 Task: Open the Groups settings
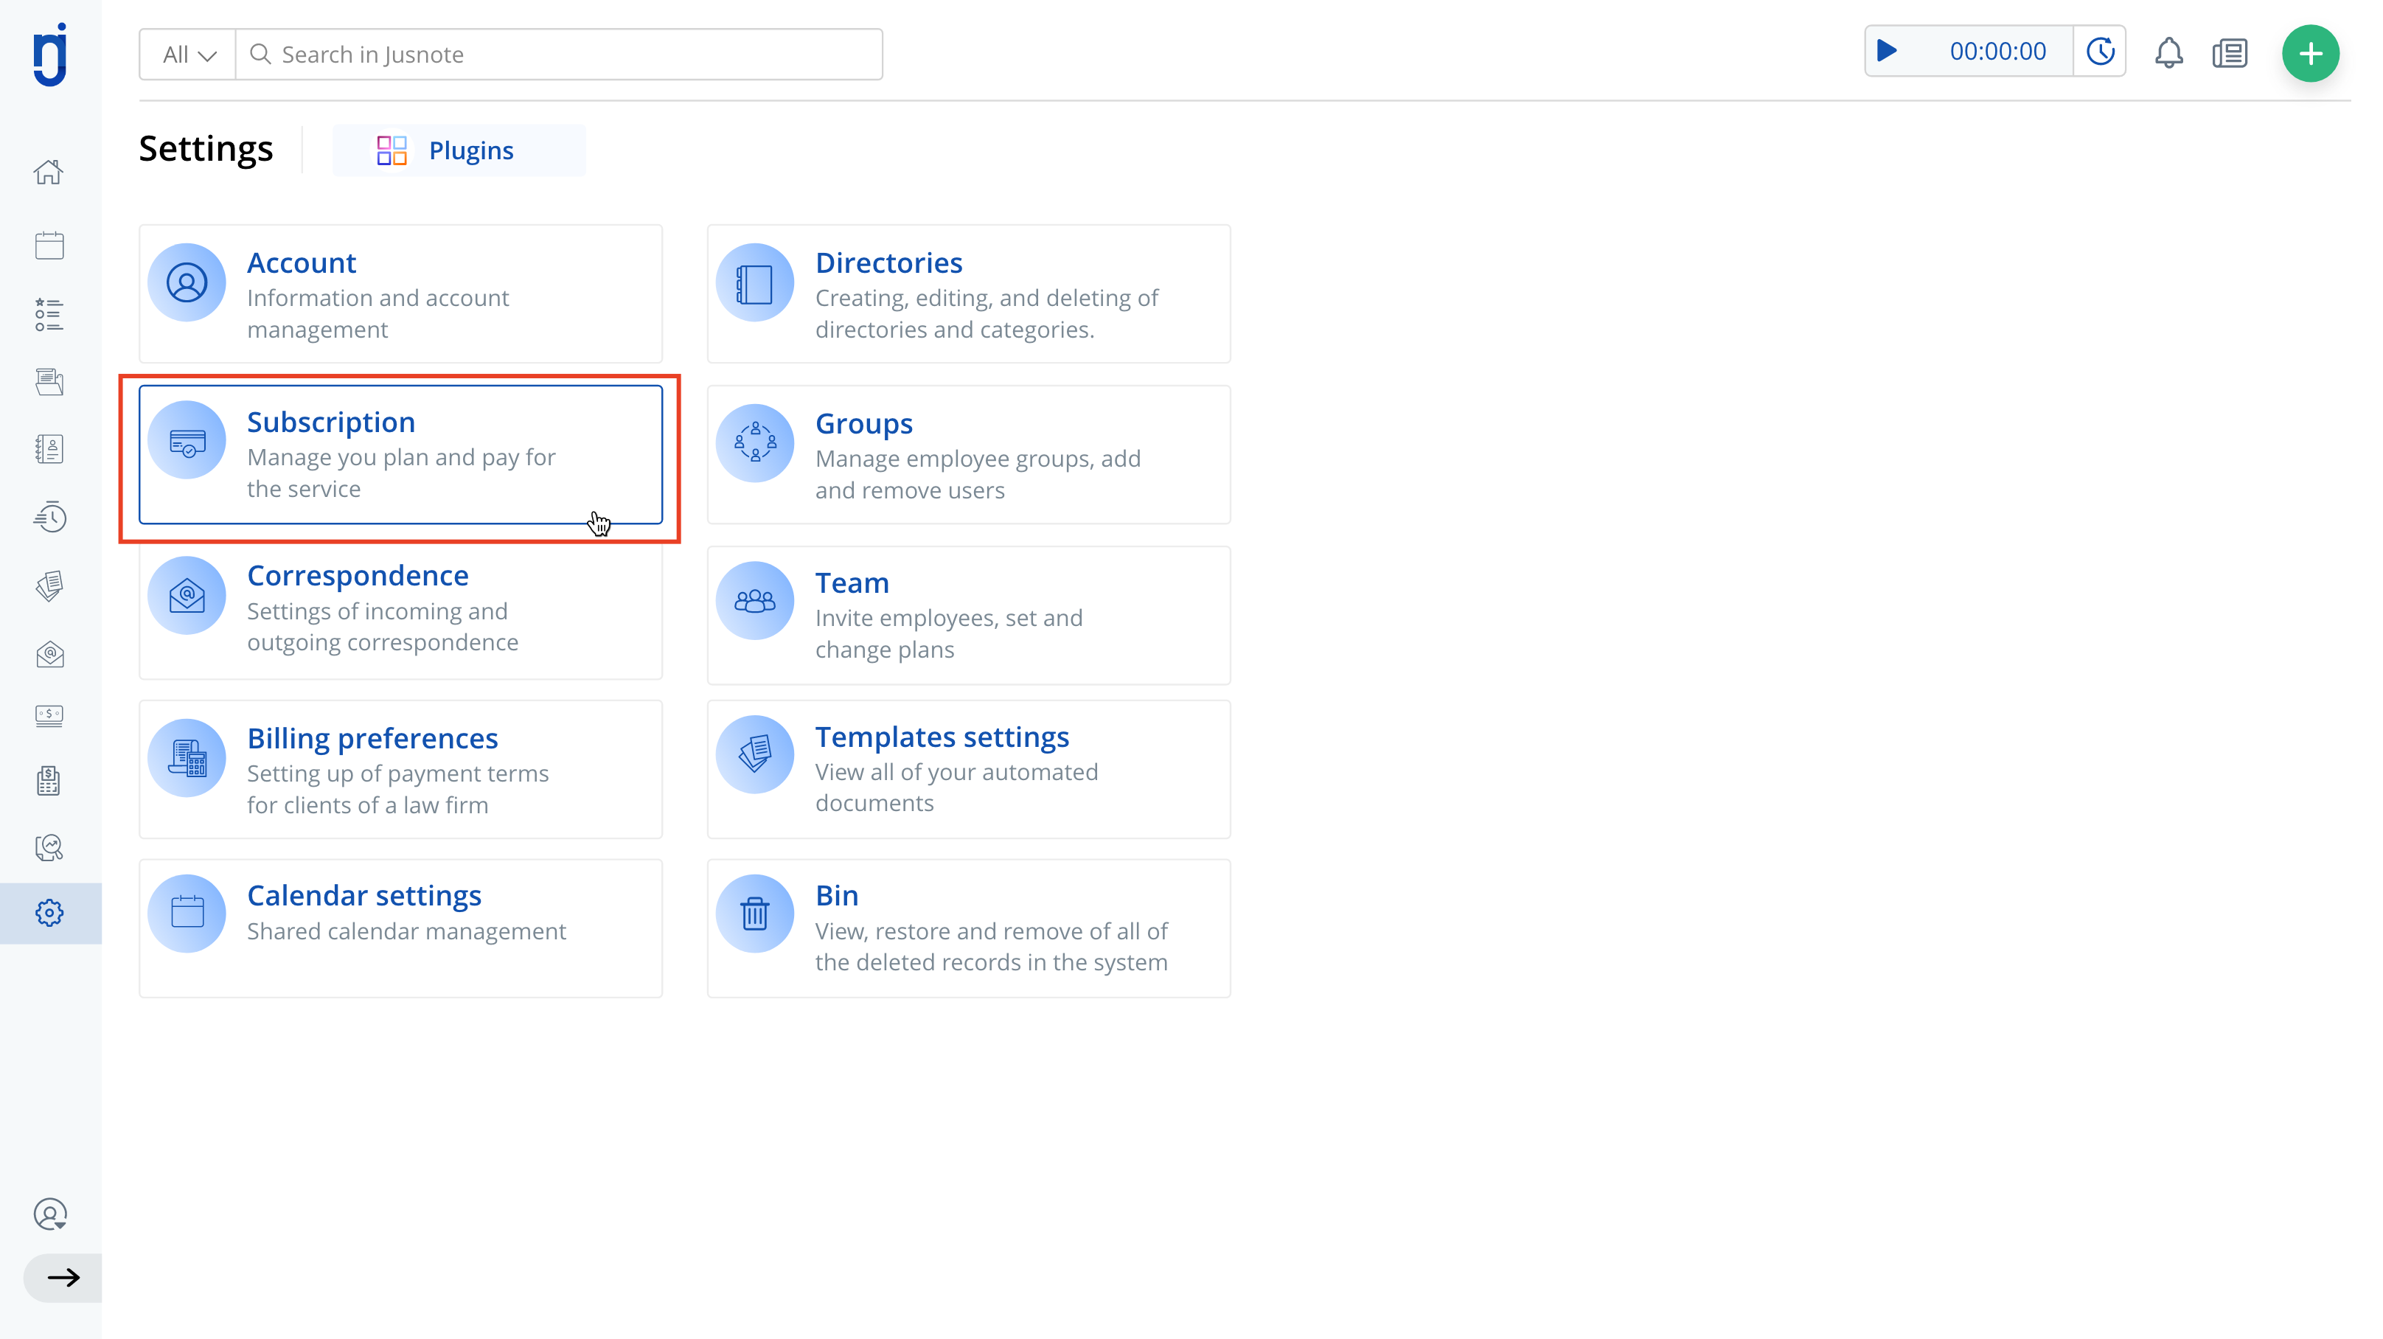(x=969, y=454)
